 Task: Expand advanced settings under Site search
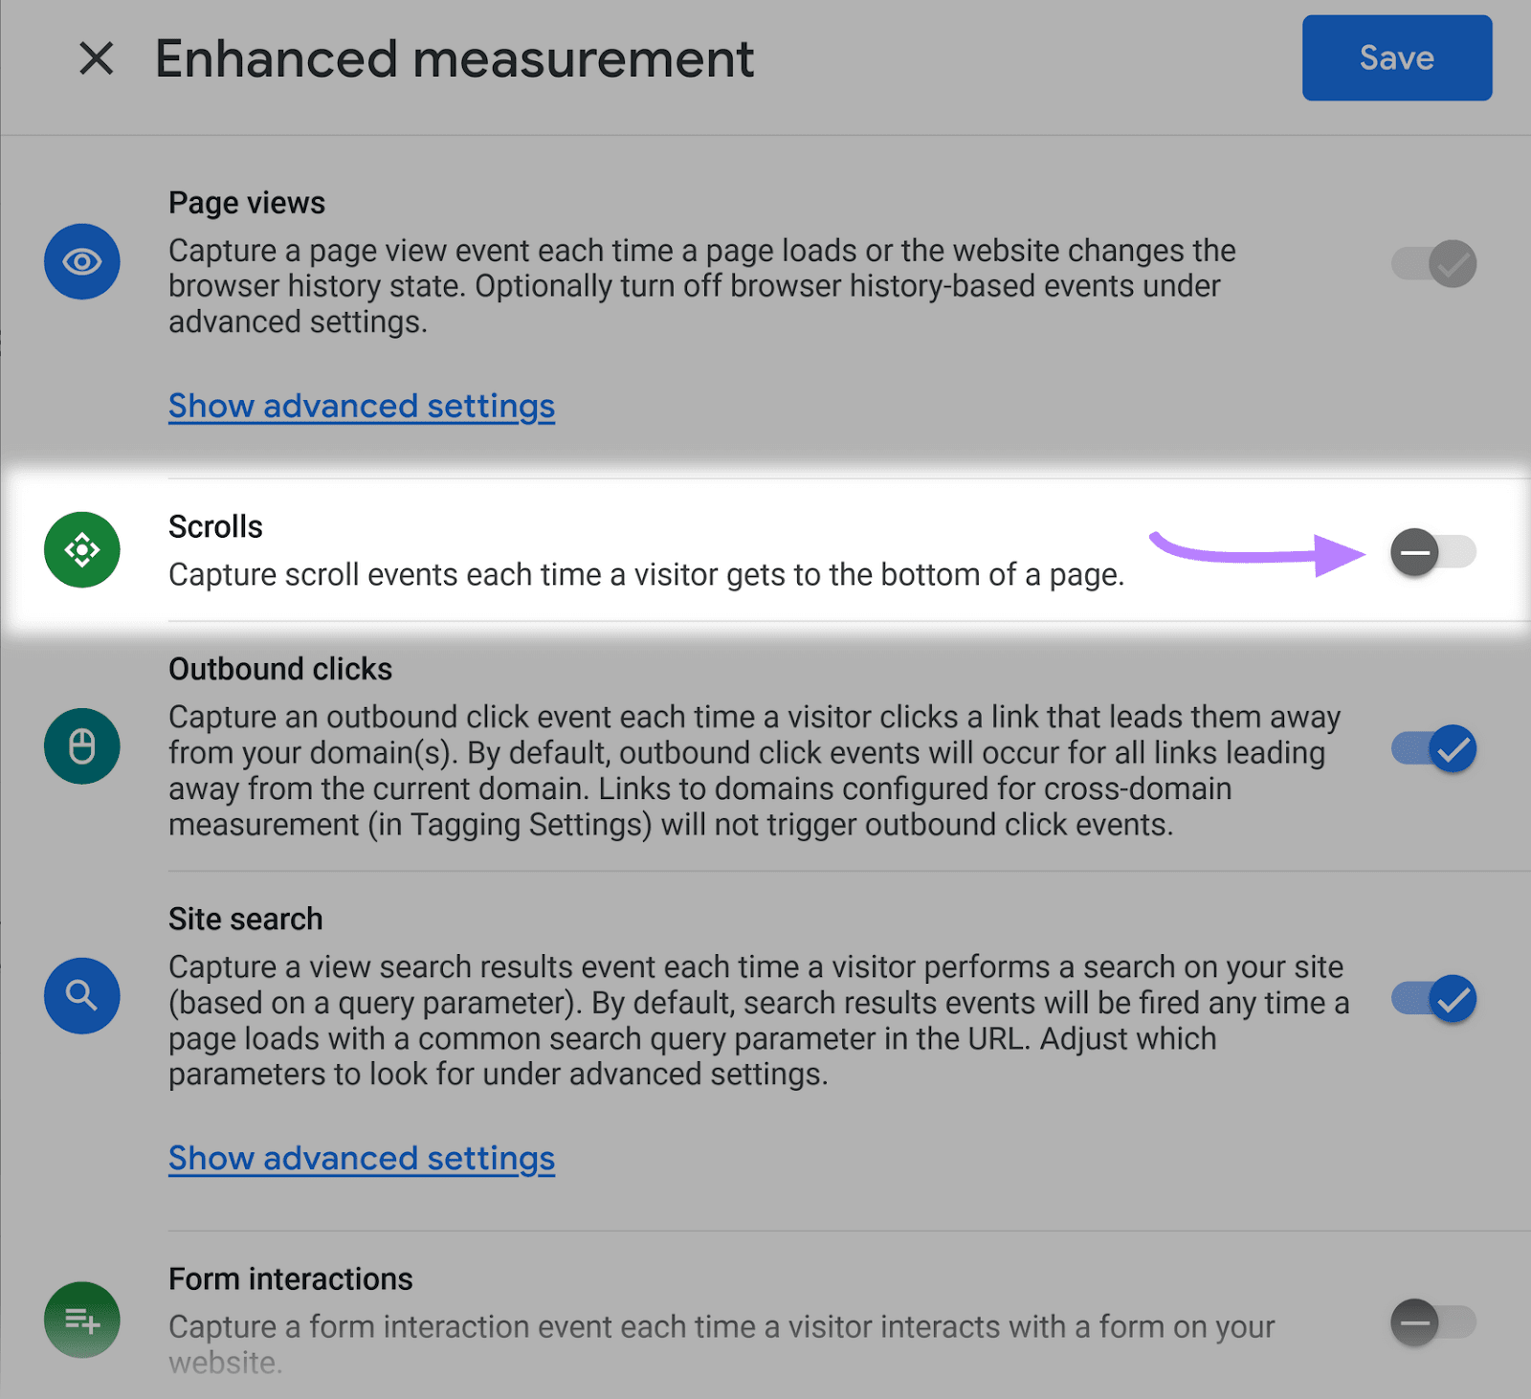coord(361,1159)
